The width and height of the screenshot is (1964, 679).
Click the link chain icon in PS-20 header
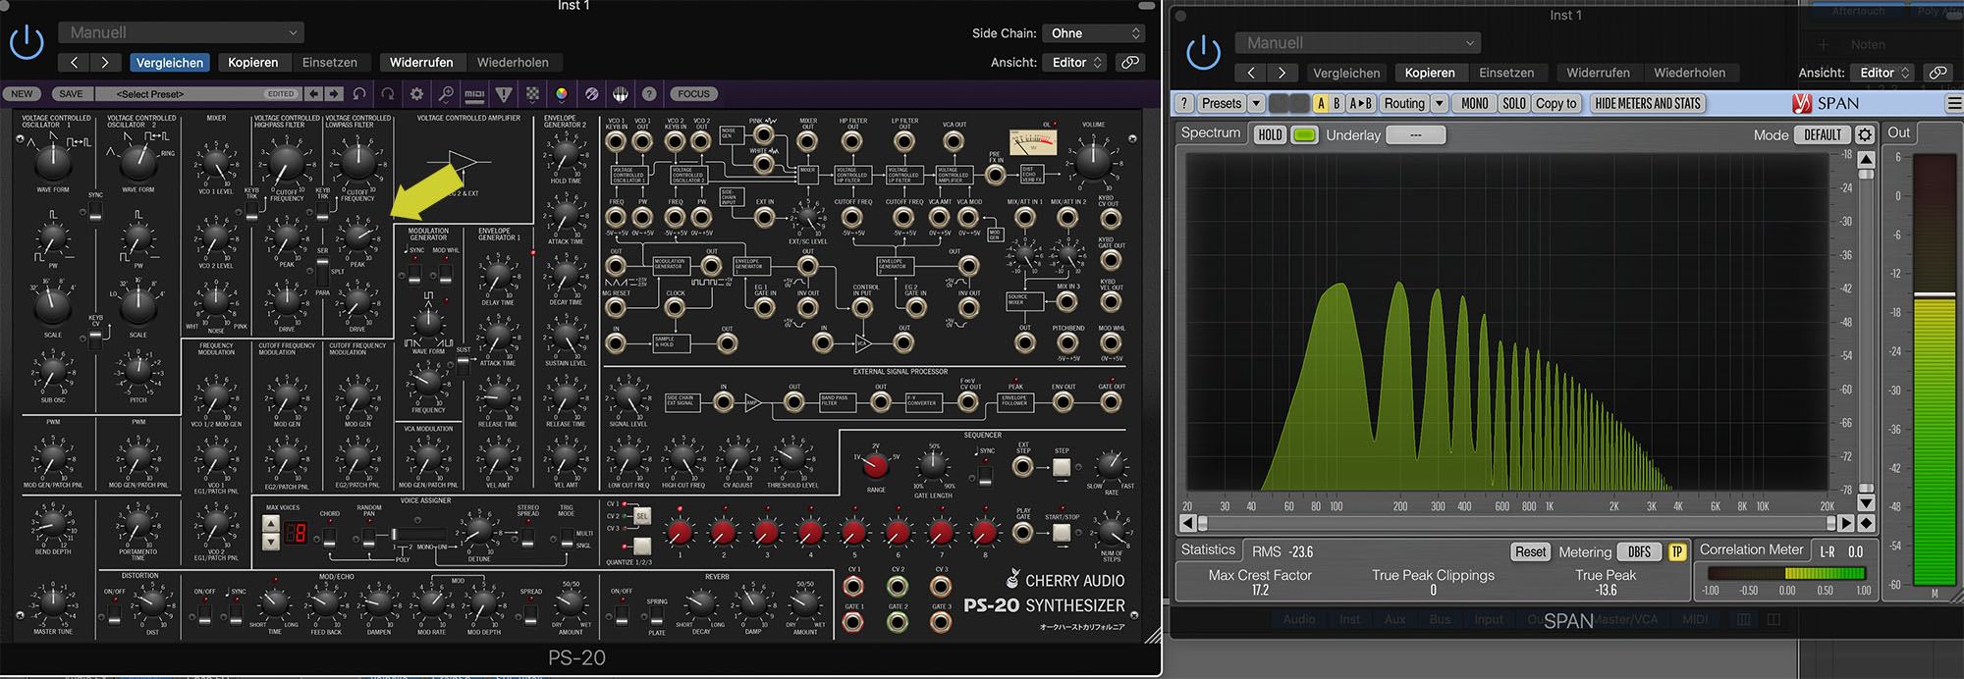point(1130,62)
